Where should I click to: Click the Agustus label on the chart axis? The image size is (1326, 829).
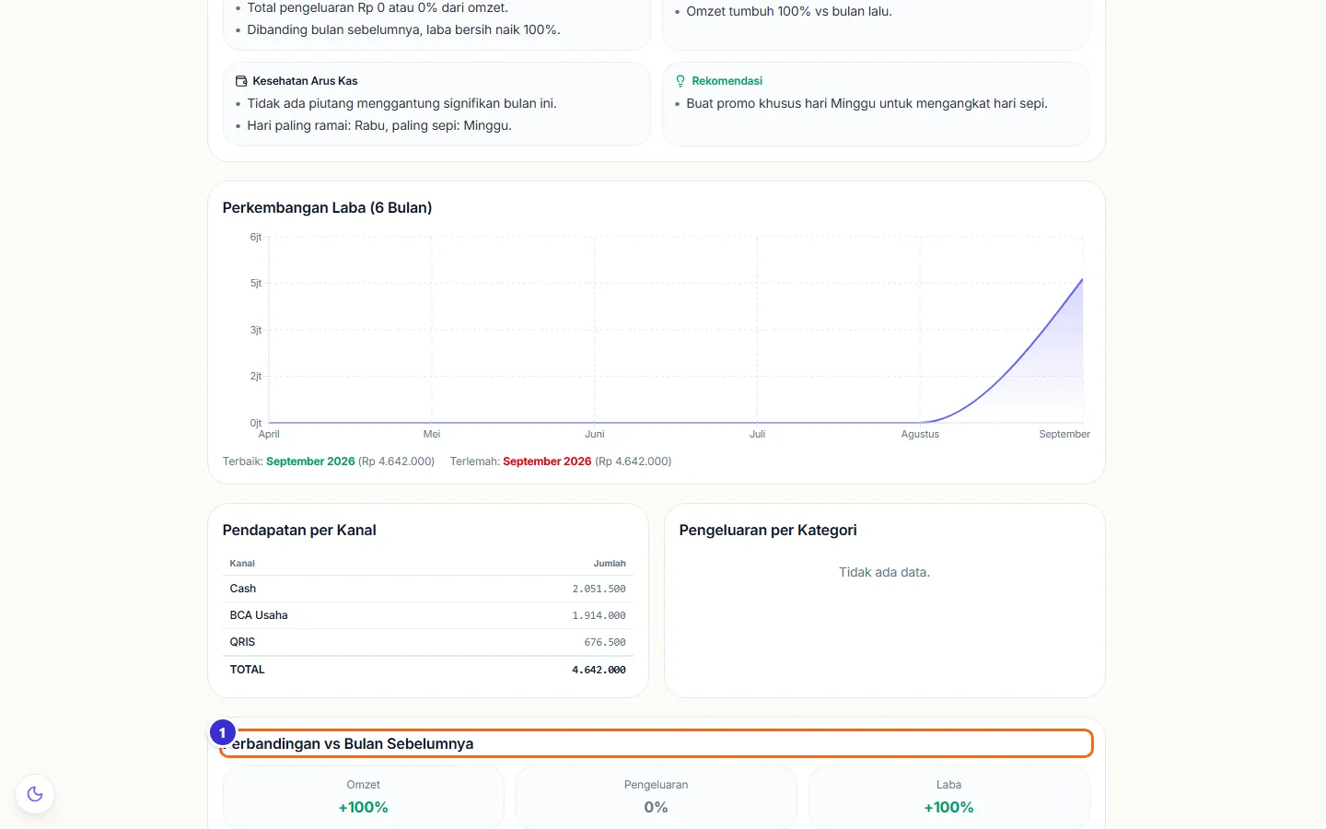pyautogui.click(x=920, y=434)
